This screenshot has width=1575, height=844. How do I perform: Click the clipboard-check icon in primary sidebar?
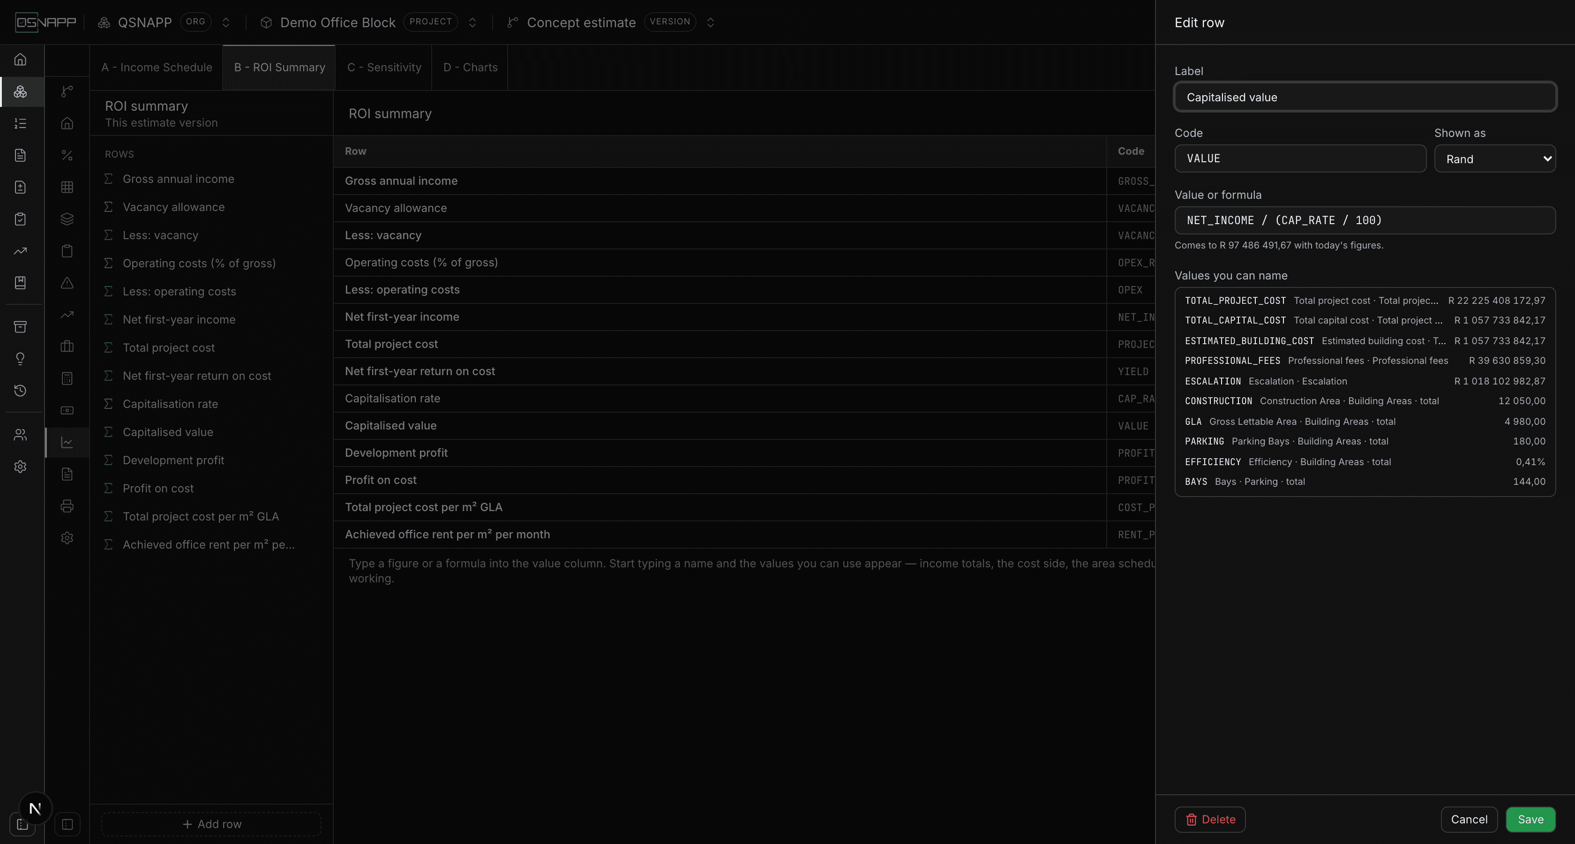20,219
